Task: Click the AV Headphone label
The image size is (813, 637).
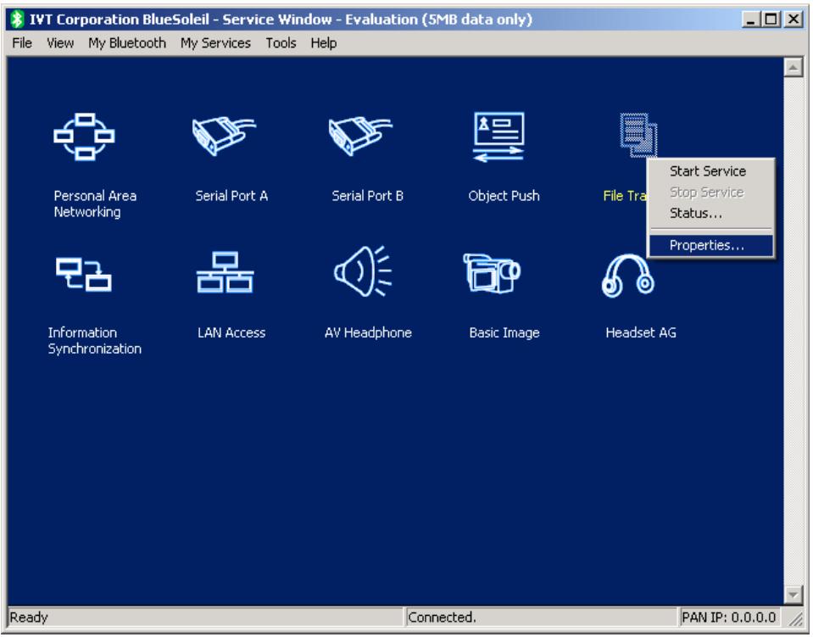Action: tap(368, 333)
